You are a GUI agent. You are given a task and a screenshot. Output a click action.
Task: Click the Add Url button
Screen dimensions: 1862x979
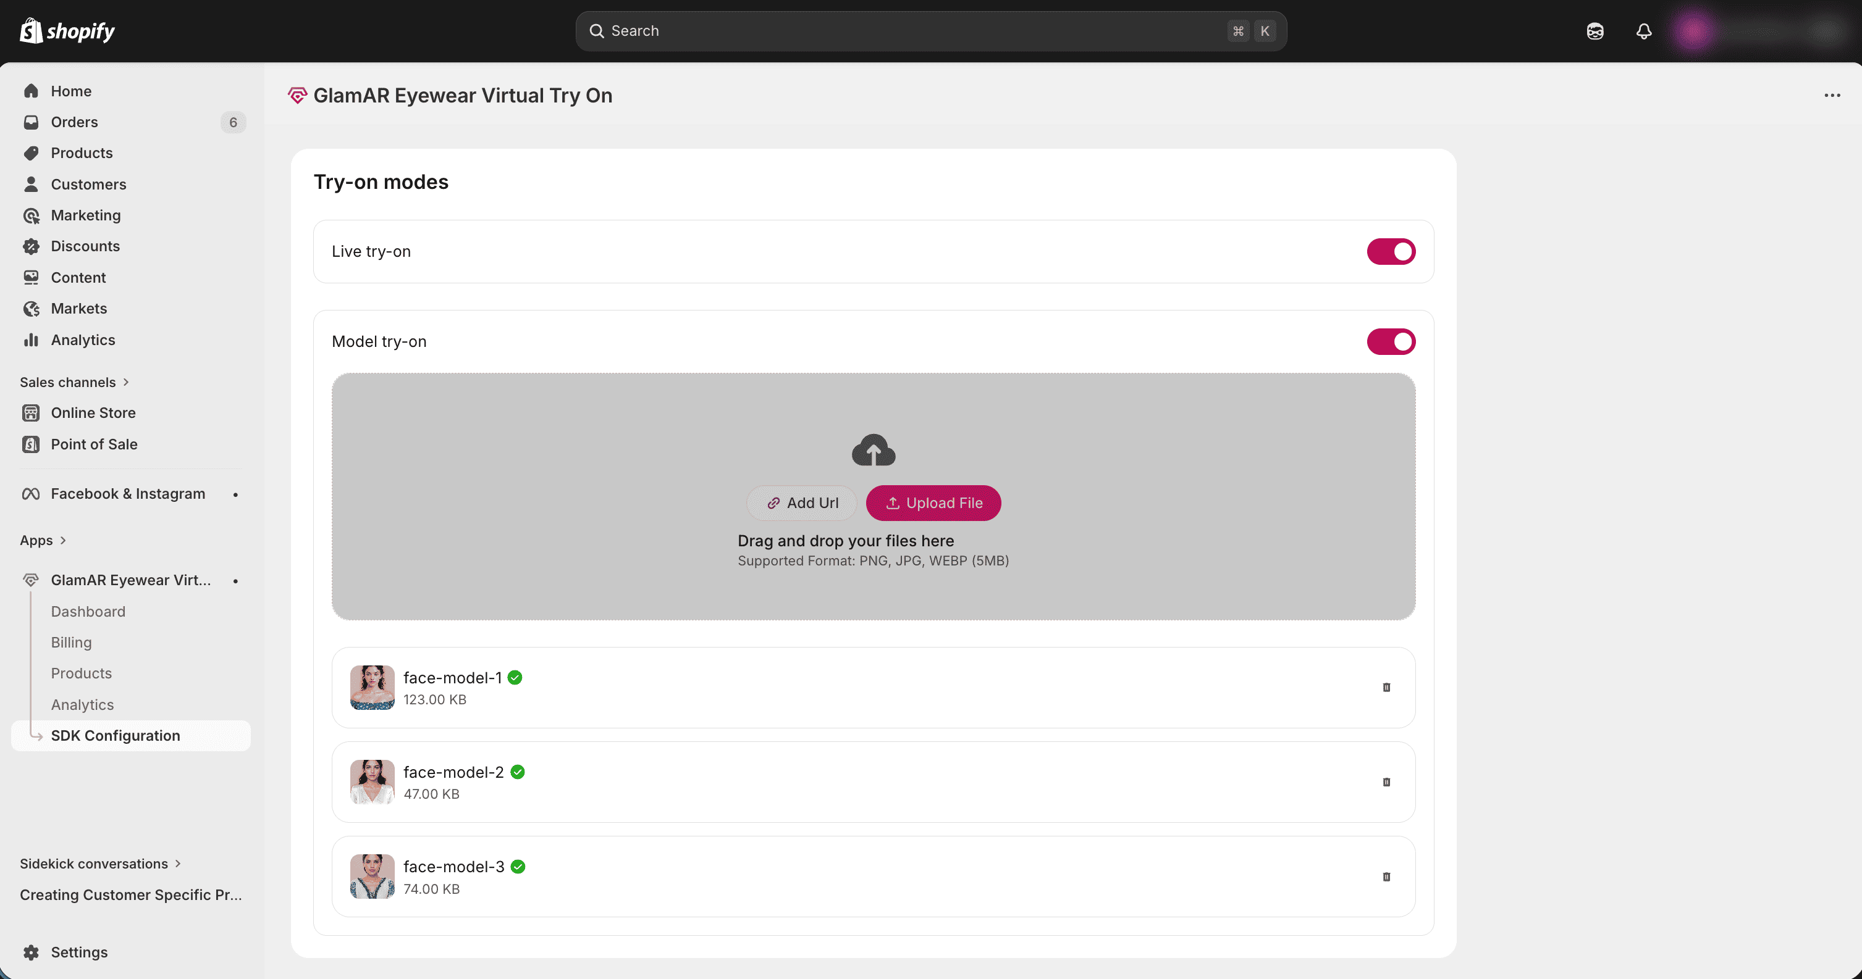tap(802, 503)
